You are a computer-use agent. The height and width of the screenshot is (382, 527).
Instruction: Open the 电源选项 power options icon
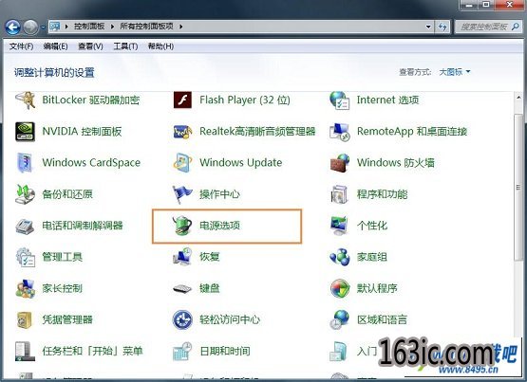pos(182,226)
